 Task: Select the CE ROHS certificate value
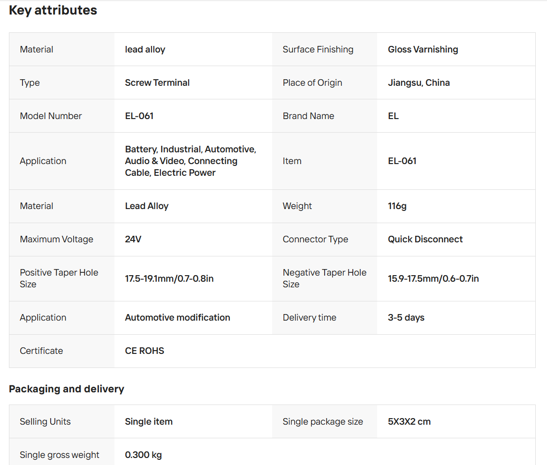point(144,351)
